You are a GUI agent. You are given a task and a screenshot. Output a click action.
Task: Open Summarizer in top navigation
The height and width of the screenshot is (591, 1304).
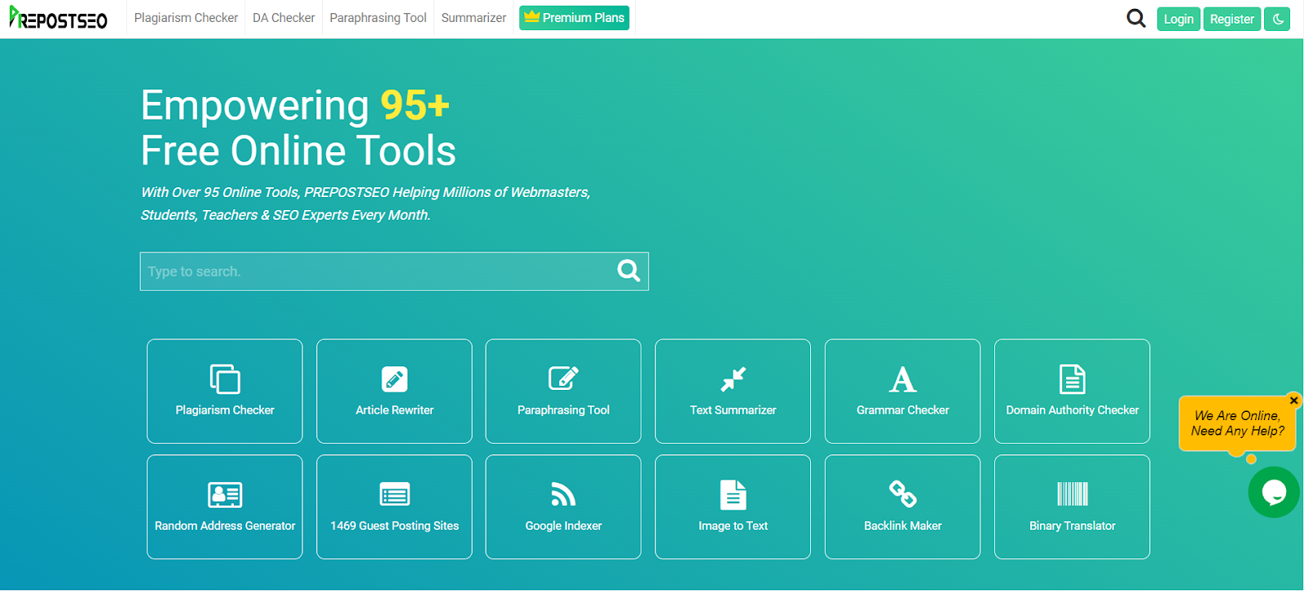(x=474, y=18)
